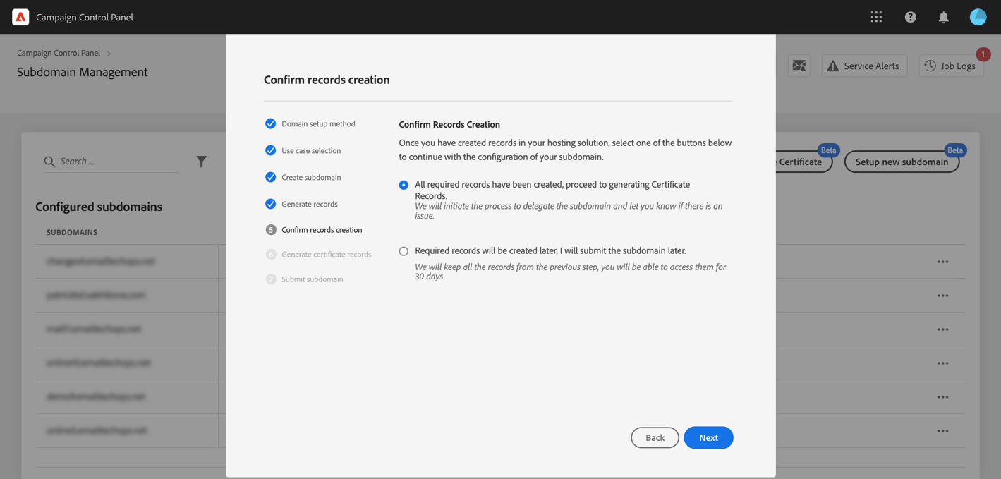Viewport: 1001px width, 479px height.
Task: Expand the Campaign Control Panel breadcrumb chevron
Action: (109, 54)
